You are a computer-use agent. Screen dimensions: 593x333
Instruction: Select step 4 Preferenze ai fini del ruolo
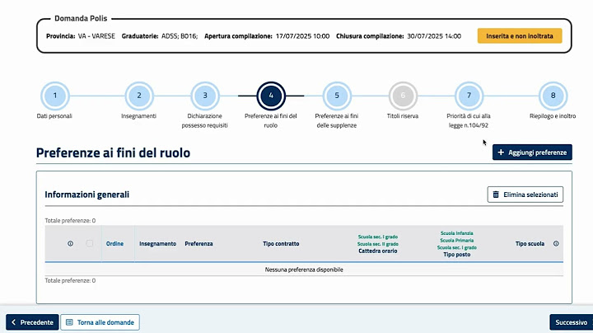271,96
